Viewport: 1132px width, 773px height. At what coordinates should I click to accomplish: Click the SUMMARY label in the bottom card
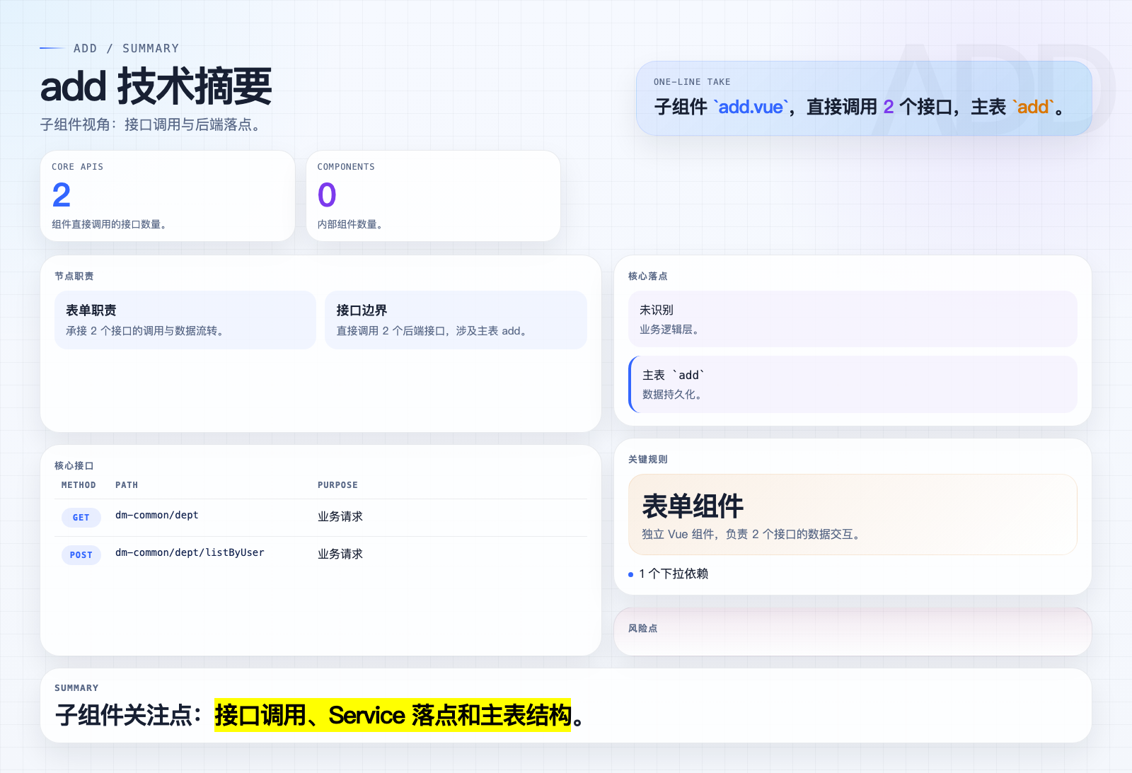click(76, 688)
